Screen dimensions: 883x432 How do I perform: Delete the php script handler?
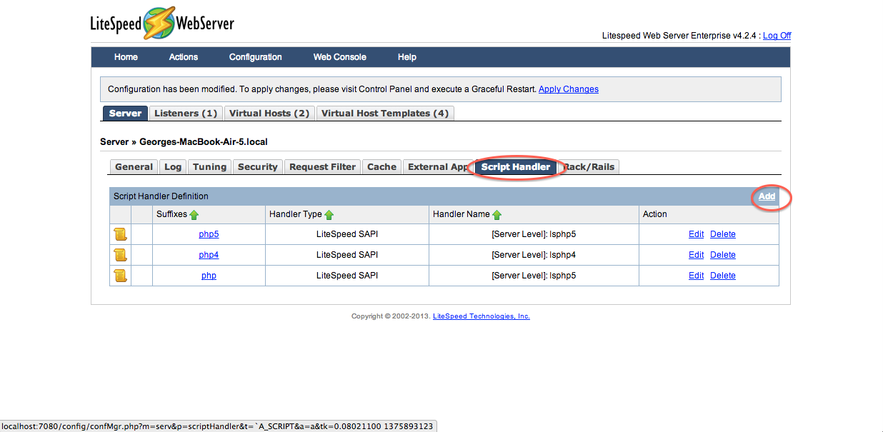723,276
